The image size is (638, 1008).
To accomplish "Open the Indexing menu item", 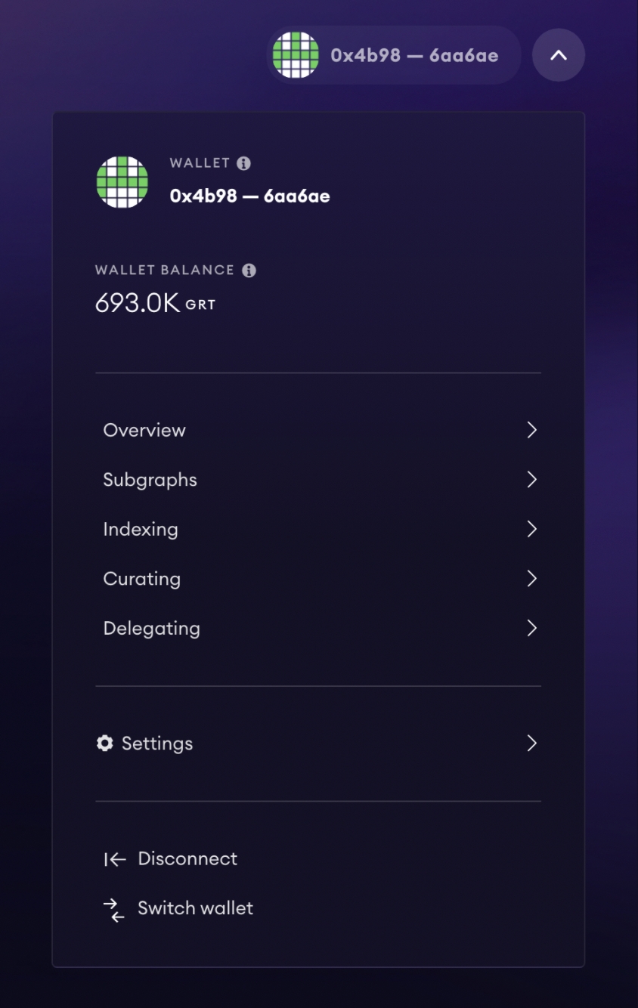I will click(141, 529).
